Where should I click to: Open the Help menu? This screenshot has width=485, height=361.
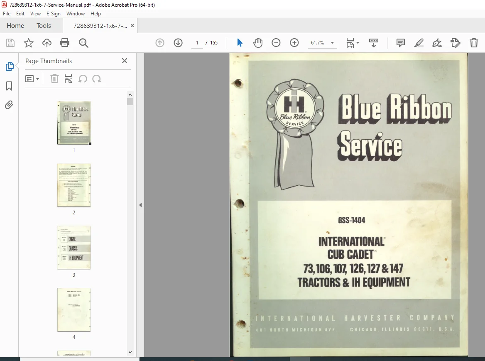click(96, 14)
